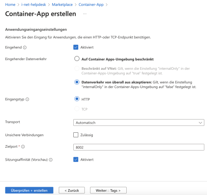Screen dimensions: 207x195
Task: Go to Home breadcrumb link
Action: coord(10,5)
